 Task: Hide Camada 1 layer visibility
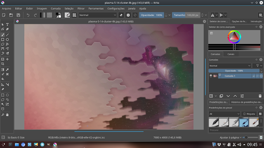pyautogui.click(x=211, y=76)
